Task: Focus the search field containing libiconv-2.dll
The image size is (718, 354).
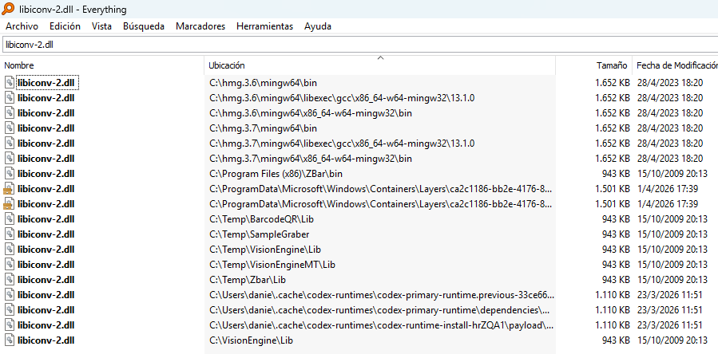Action: pyautogui.click(x=360, y=45)
